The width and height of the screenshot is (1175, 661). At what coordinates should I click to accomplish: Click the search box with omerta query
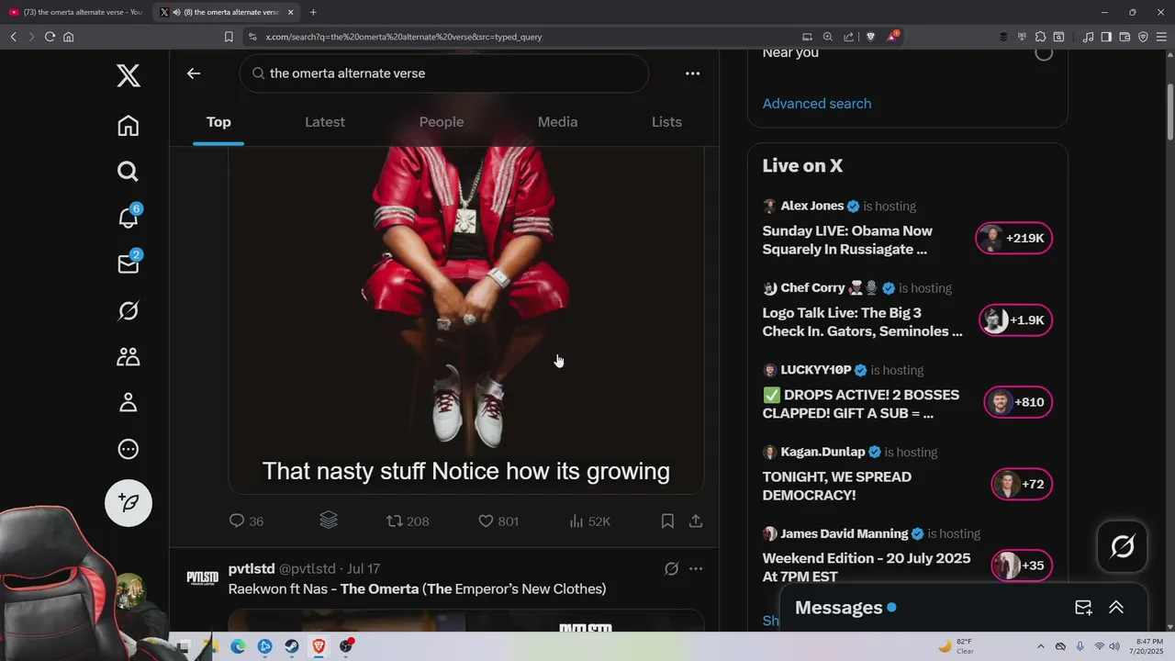[x=444, y=73]
